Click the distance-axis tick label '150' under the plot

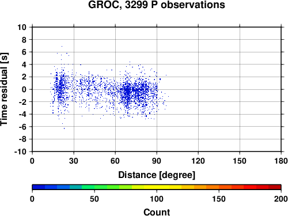coord(240,161)
